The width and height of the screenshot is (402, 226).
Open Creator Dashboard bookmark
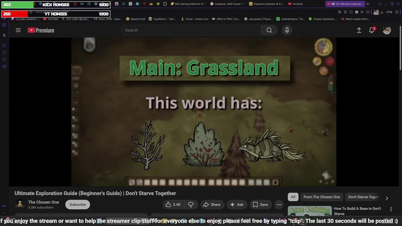[323, 19]
